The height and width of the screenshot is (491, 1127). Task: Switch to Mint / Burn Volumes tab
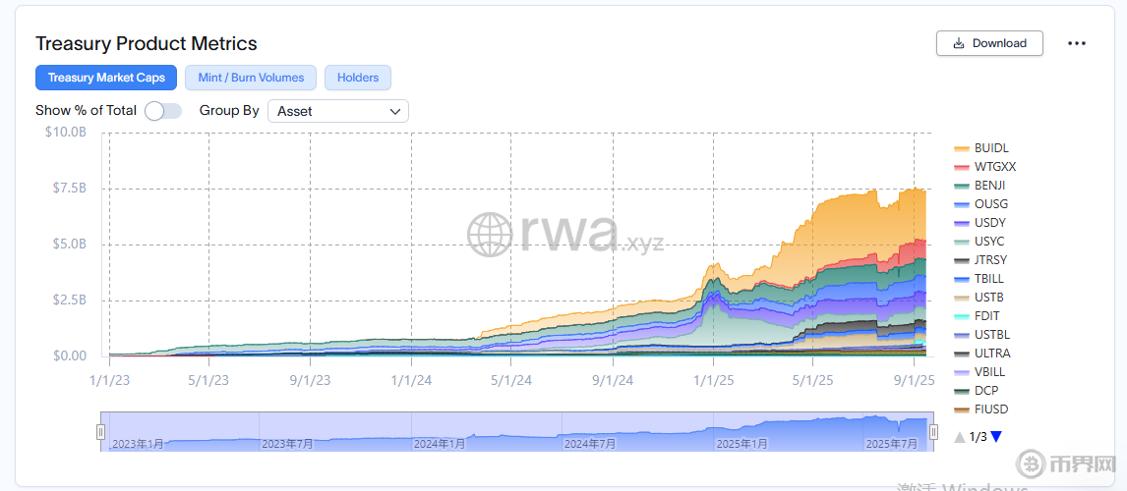pyautogui.click(x=251, y=78)
